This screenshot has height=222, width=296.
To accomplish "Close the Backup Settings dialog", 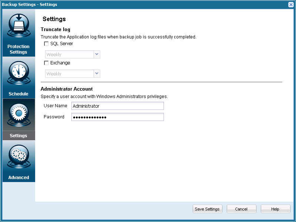I will click(291, 4).
